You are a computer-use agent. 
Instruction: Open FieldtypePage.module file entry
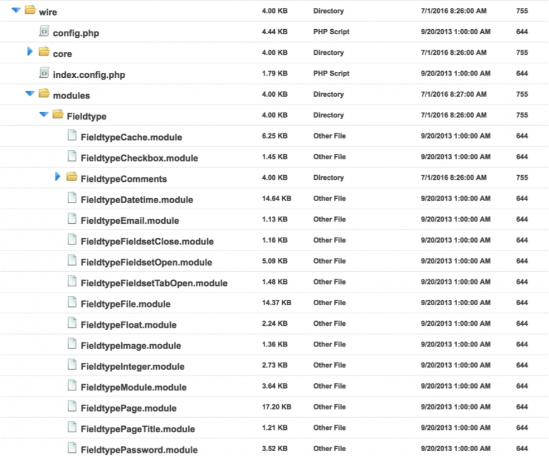coord(128,408)
